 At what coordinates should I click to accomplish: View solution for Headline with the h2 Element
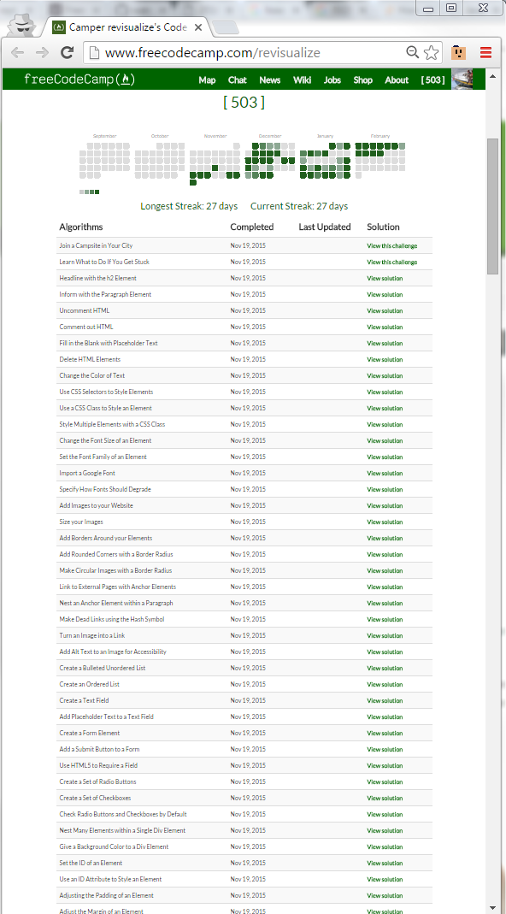pyautogui.click(x=385, y=279)
